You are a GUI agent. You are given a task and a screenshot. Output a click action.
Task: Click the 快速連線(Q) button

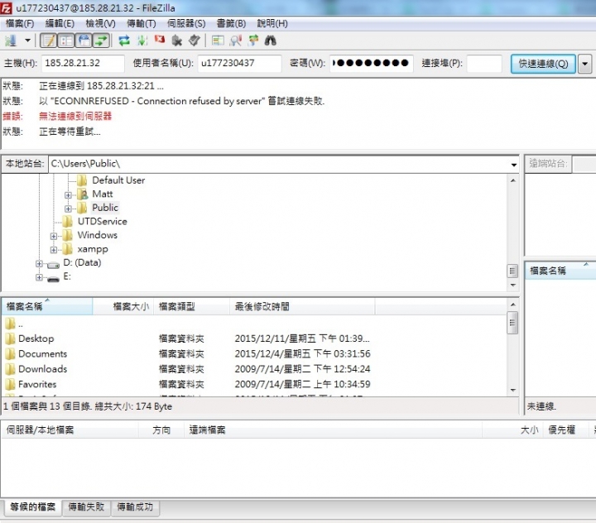pyautogui.click(x=543, y=64)
